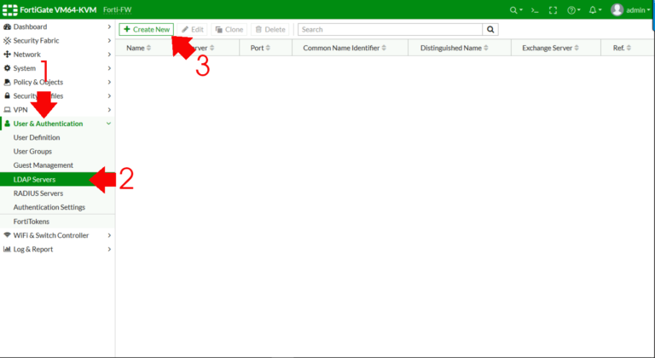The width and height of the screenshot is (655, 358).
Task: Open the CLI console icon
Action: [534, 10]
